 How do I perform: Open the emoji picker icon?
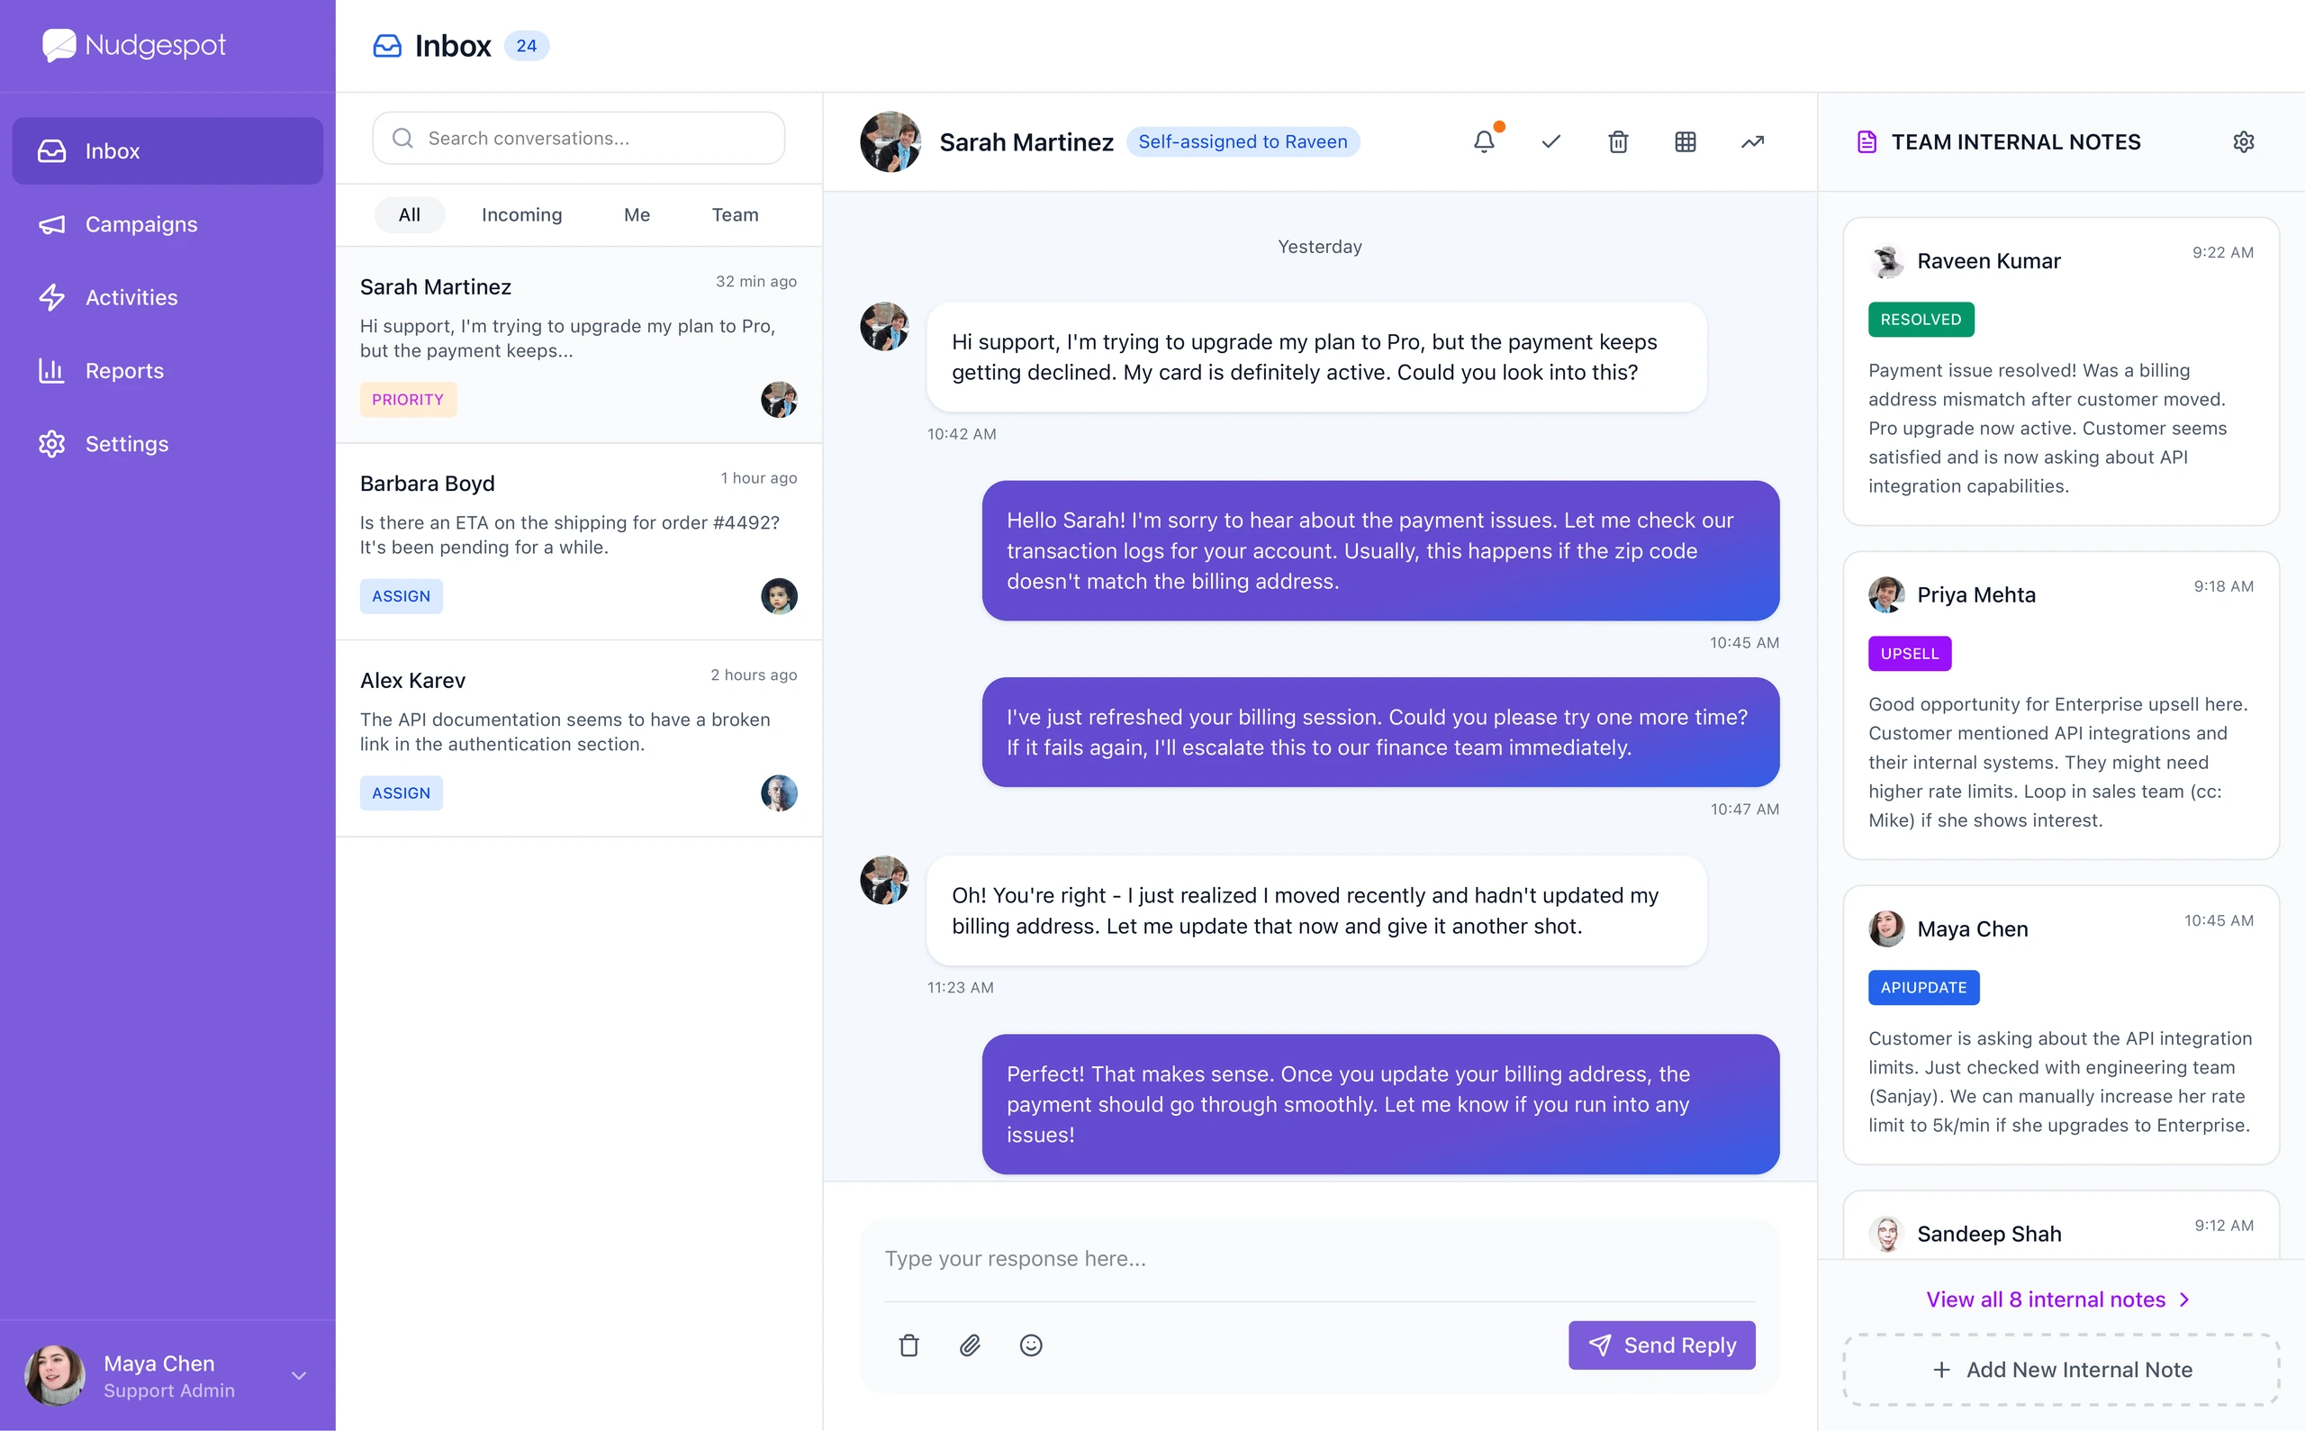coord(1031,1345)
